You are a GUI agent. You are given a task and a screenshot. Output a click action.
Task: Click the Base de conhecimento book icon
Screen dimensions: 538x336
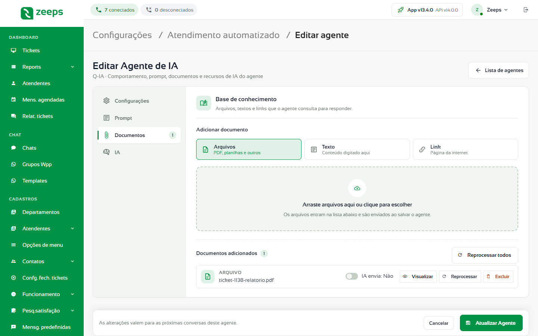tap(204, 103)
